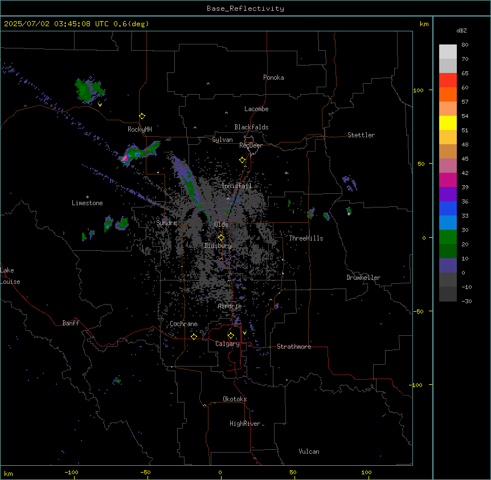The width and height of the screenshot is (491, 480).
Task: Select the 20 dBZ green legend swatch
Action: click(x=448, y=237)
